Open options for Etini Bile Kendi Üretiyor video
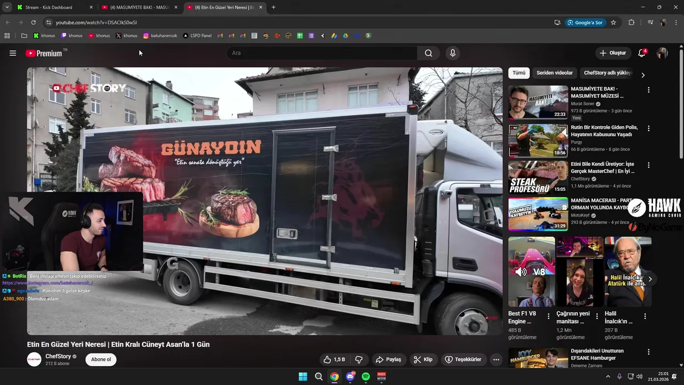Image resolution: width=684 pixels, height=385 pixels. (x=649, y=165)
